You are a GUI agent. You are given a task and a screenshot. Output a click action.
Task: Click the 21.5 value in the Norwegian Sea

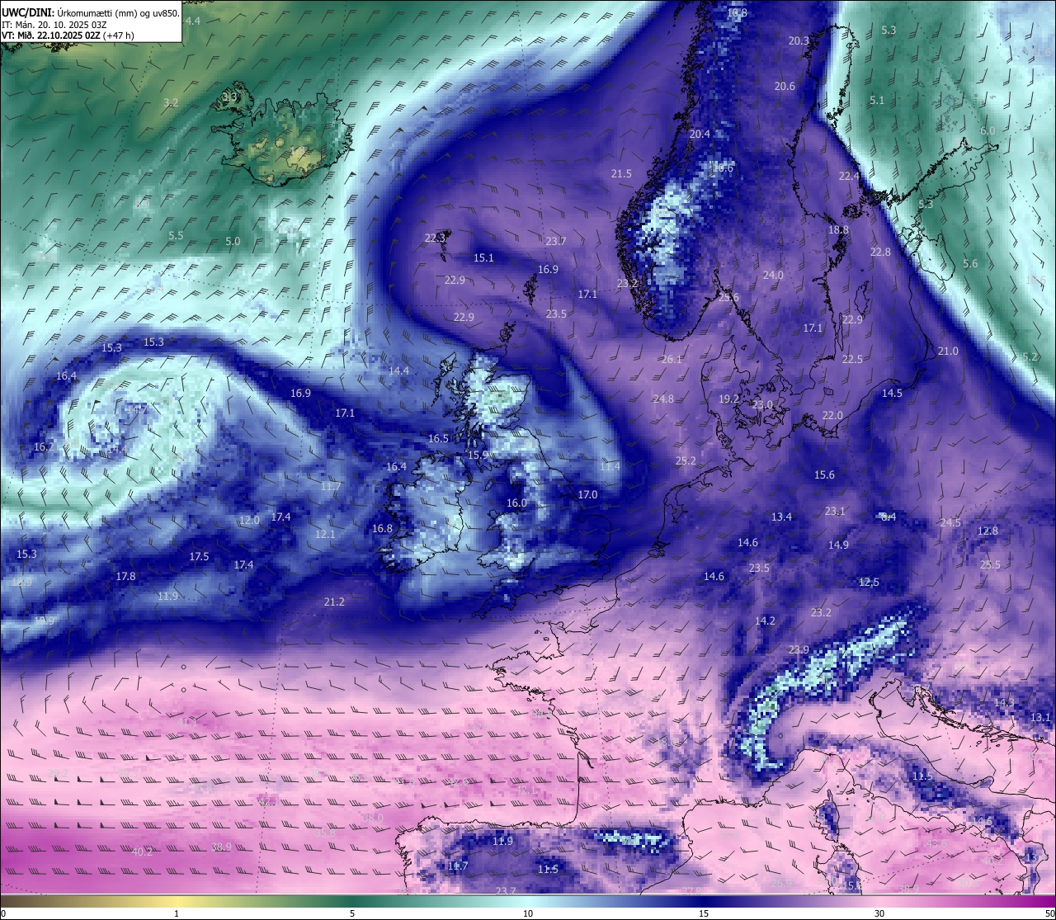tap(621, 173)
